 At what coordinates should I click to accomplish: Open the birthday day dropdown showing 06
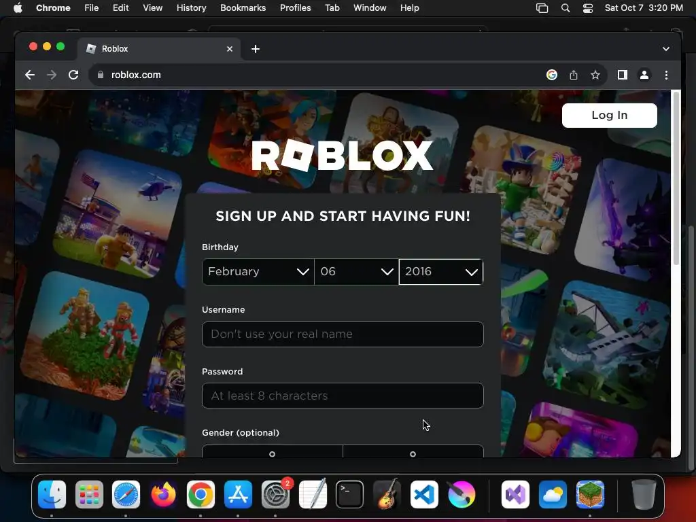click(x=356, y=272)
